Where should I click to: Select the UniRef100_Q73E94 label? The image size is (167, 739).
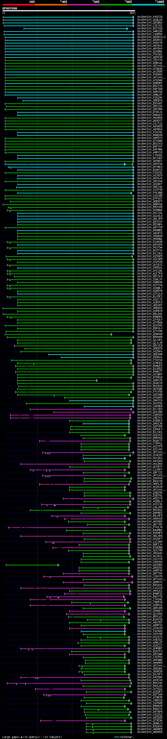[150, 720]
